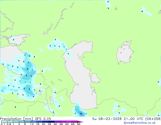
Task: Select the 2–5 mm legend color
Action: (22, 122)
